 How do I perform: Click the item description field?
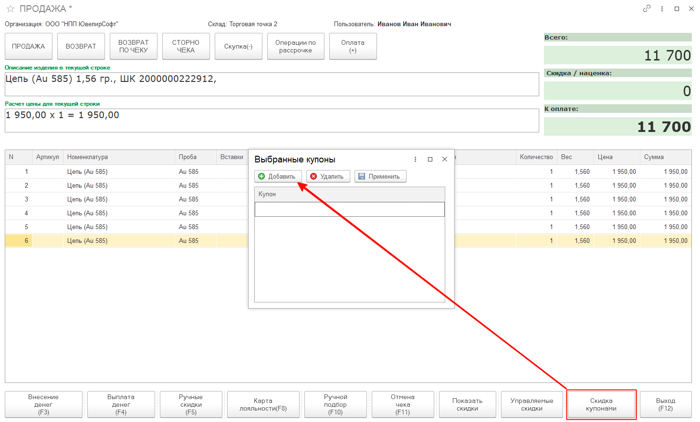(x=272, y=84)
